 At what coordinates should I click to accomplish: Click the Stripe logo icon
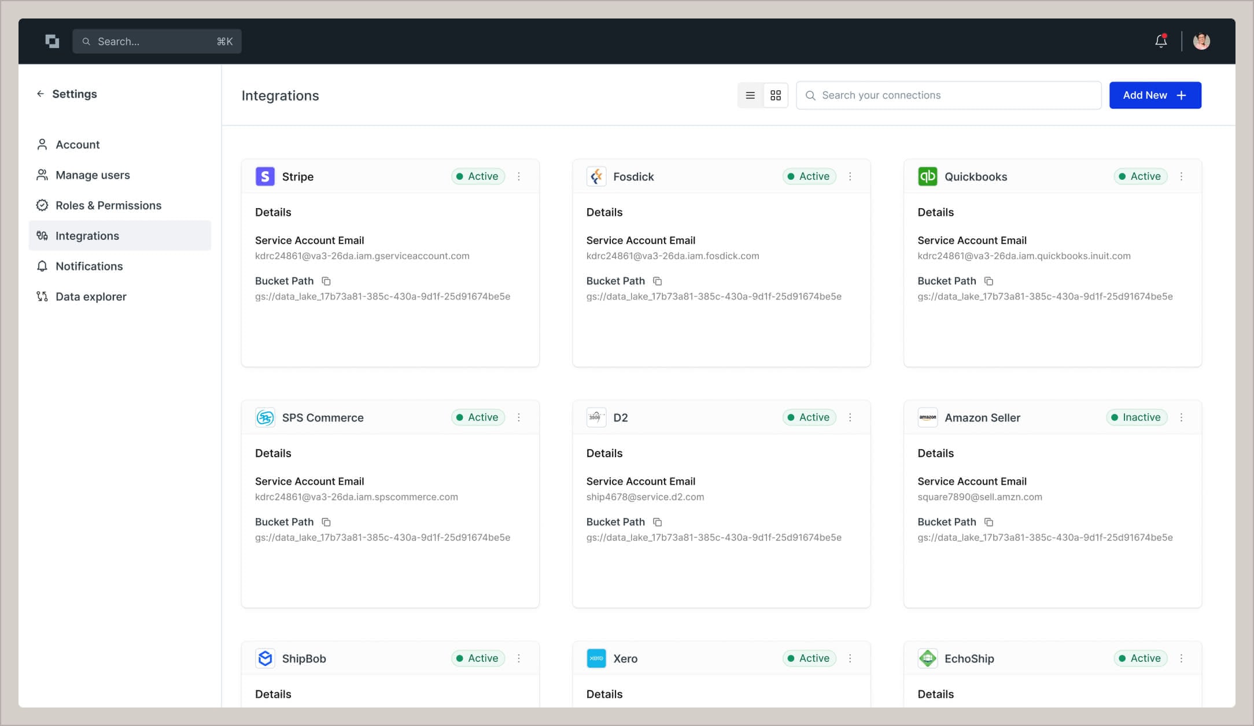coord(265,176)
